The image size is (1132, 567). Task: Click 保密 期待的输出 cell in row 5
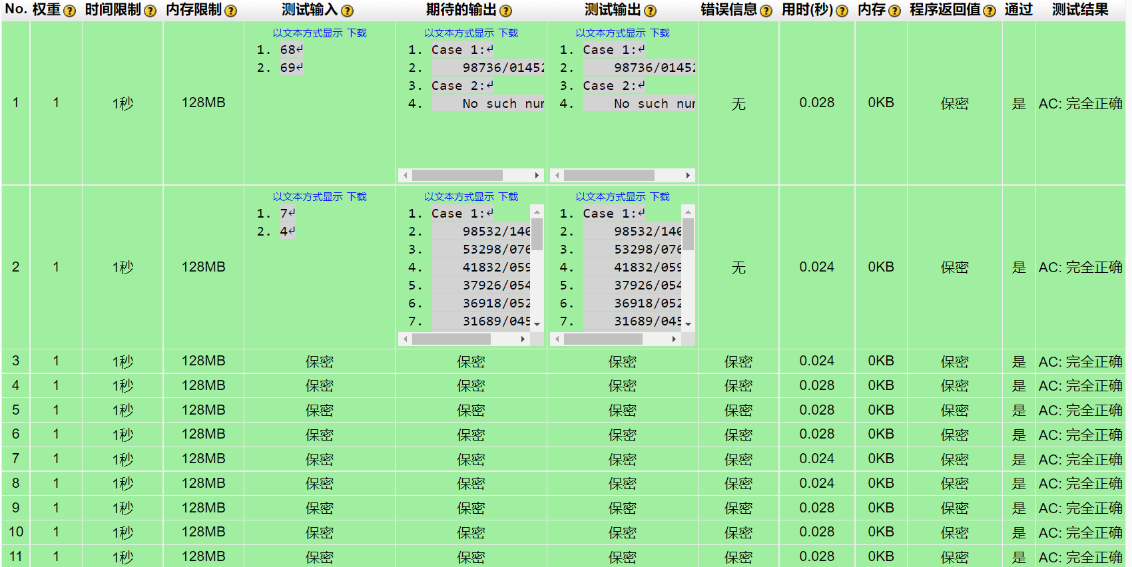tap(471, 411)
